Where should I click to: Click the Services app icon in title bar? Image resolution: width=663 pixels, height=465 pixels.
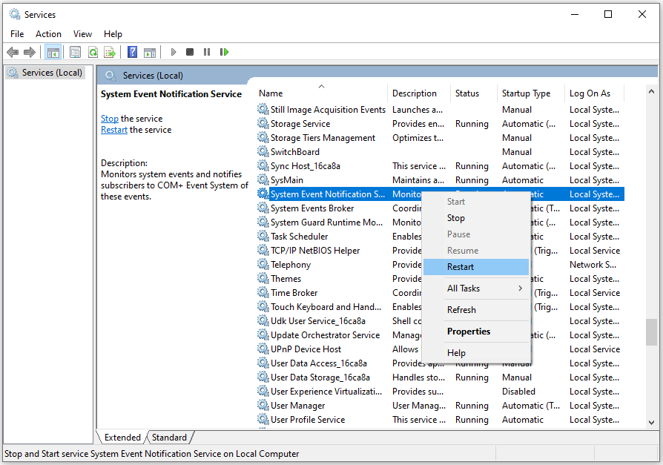click(15, 14)
